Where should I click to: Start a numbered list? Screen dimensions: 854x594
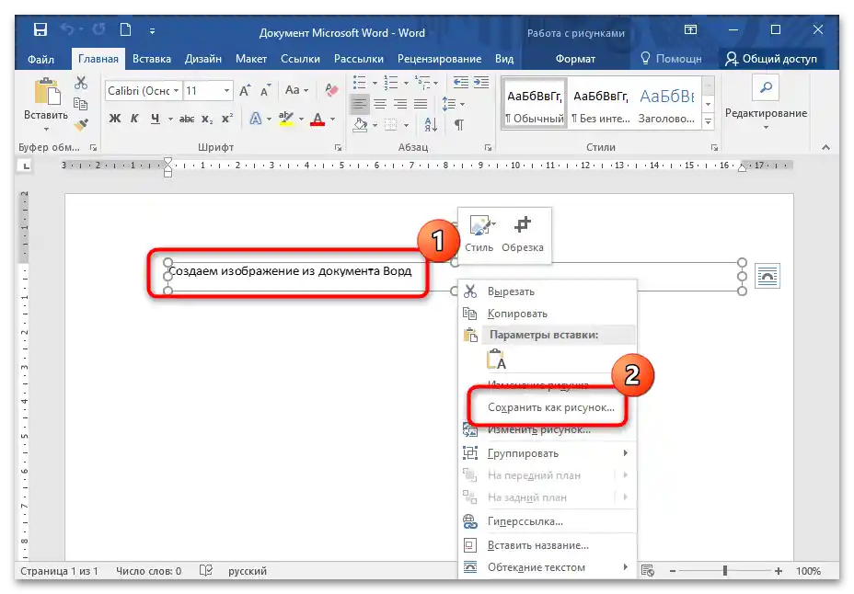391,83
